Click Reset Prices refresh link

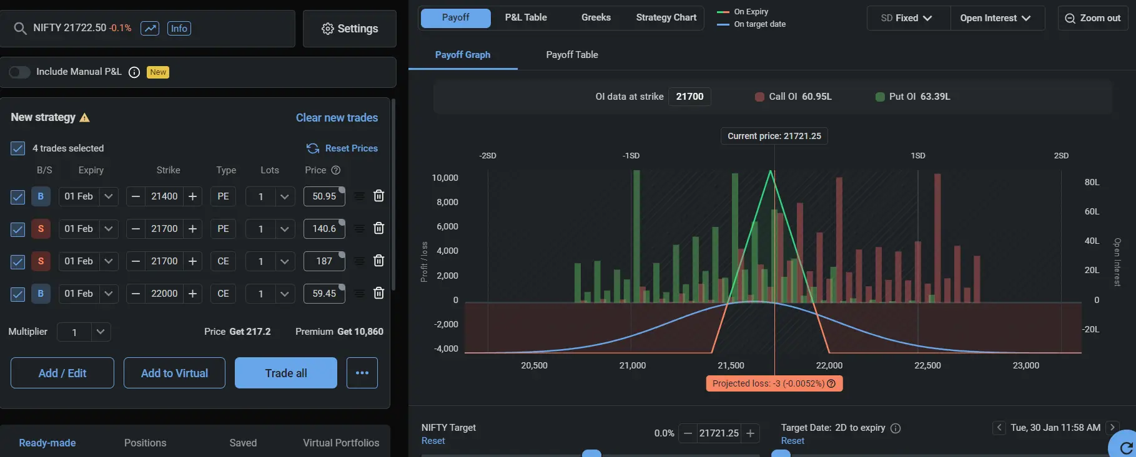coord(342,148)
